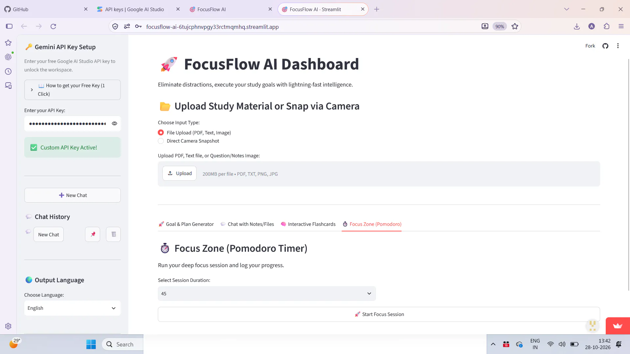Switch to the GitHub browser tab
This screenshot has height=354, width=630.
coord(46,9)
